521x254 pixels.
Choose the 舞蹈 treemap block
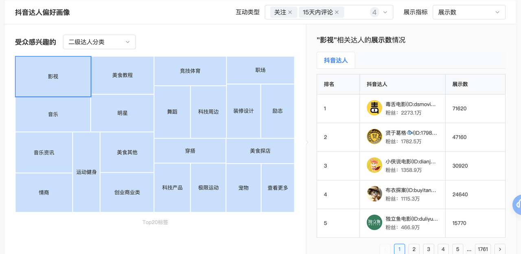(172, 112)
